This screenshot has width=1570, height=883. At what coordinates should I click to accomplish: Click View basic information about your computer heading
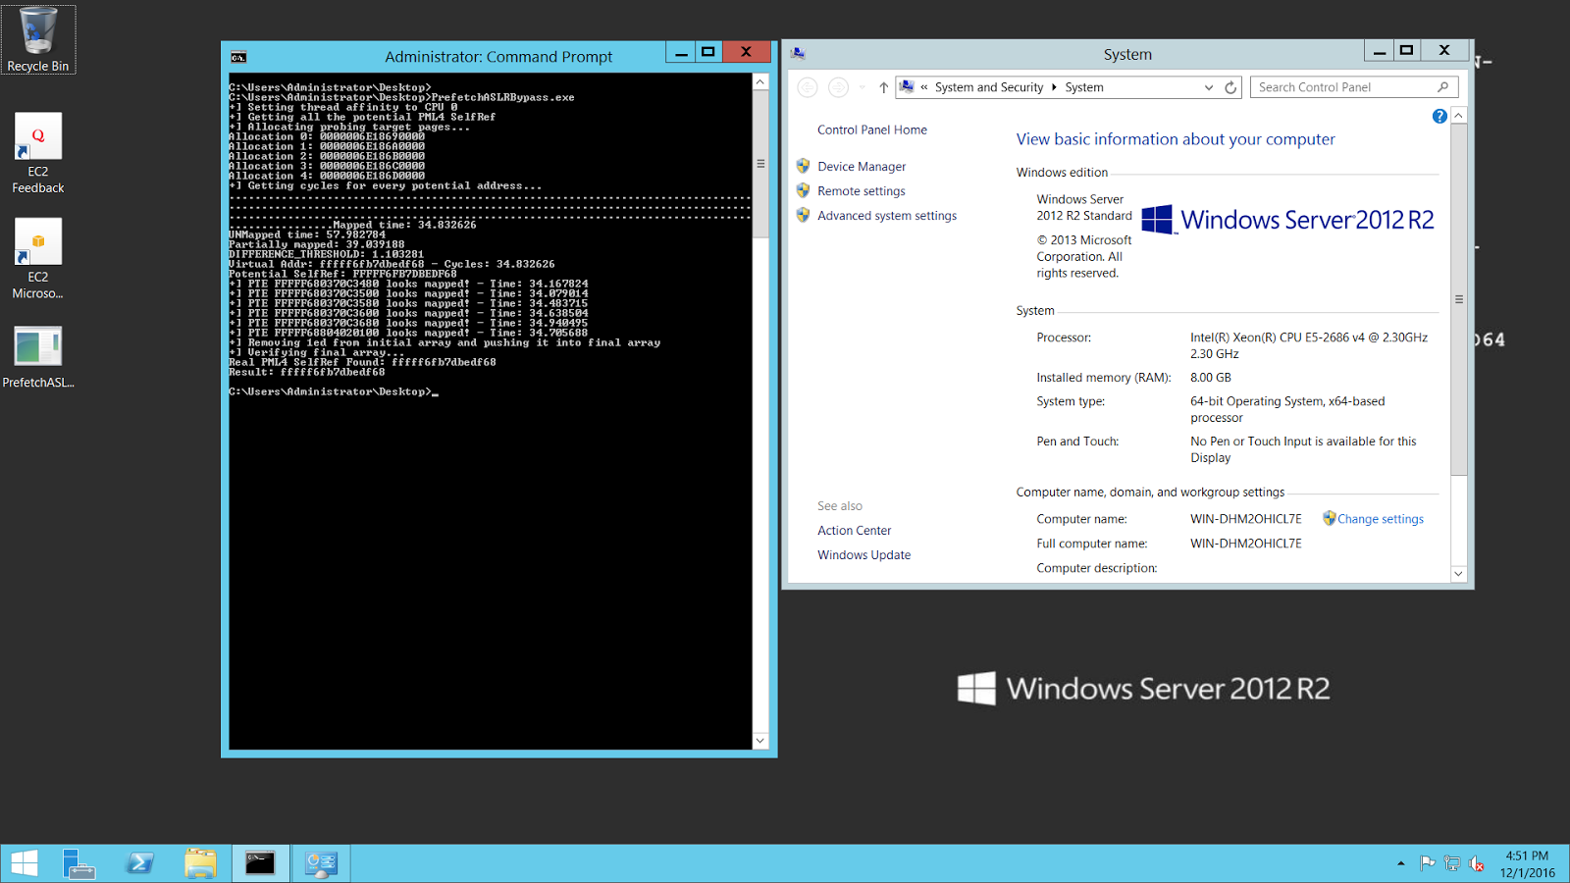point(1176,139)
